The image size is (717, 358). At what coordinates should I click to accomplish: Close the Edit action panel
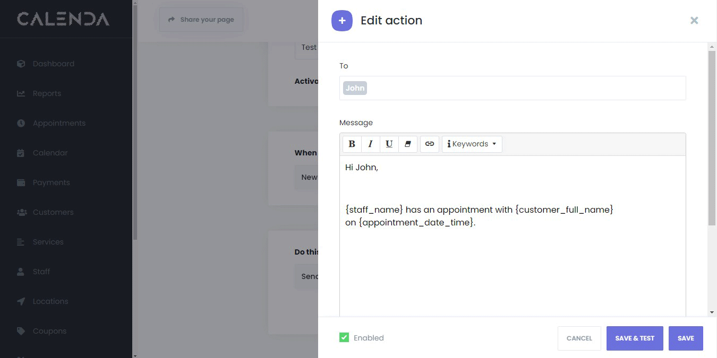click(x=694, y=21)
